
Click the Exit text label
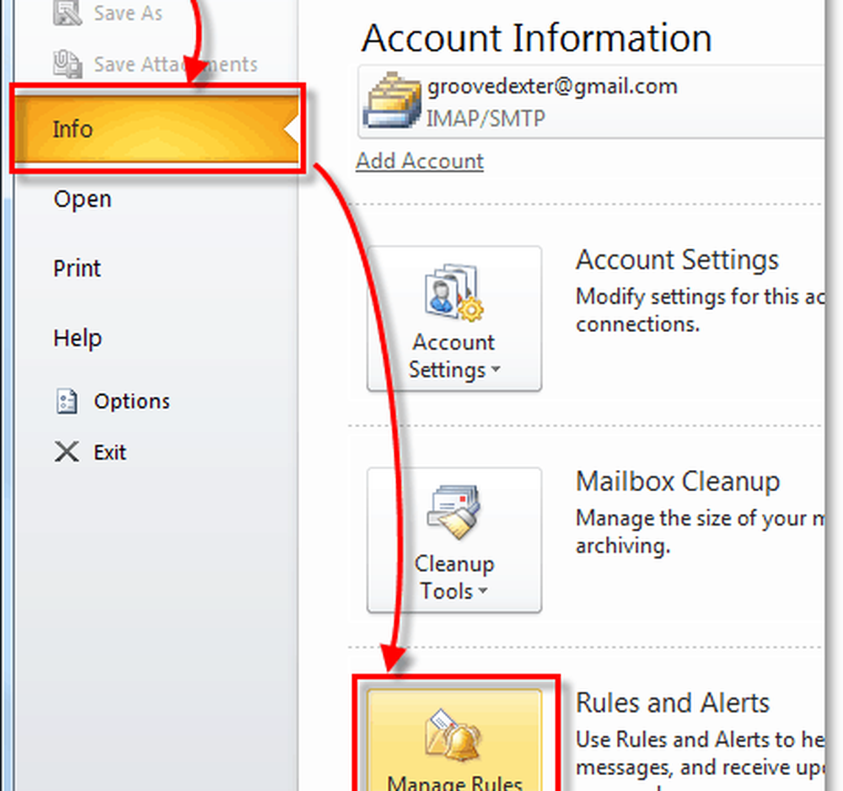pyautogui.click(x=110, y=452)
